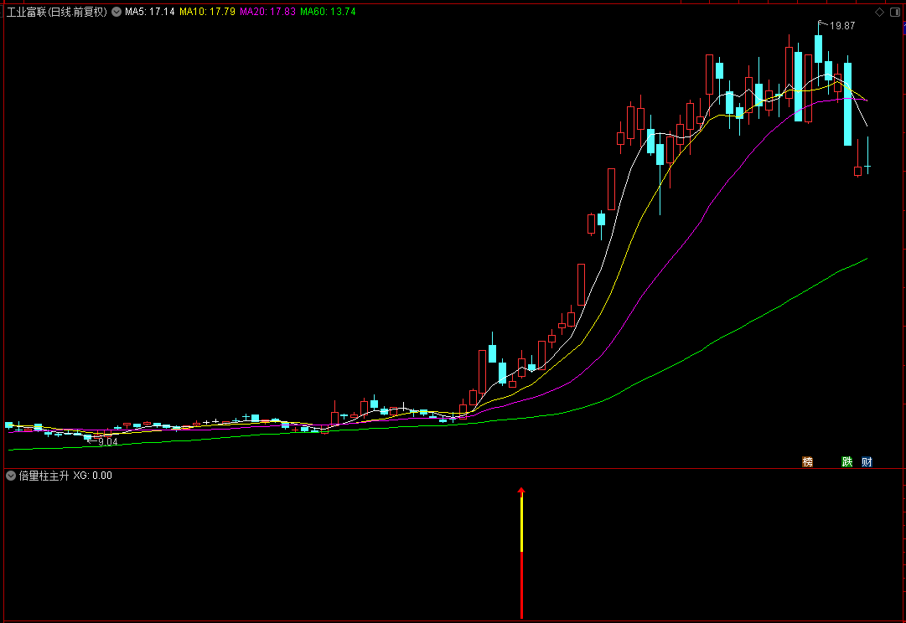
Task: Open the chart menu beside 工业富联 title
Action: pos(116,12)
